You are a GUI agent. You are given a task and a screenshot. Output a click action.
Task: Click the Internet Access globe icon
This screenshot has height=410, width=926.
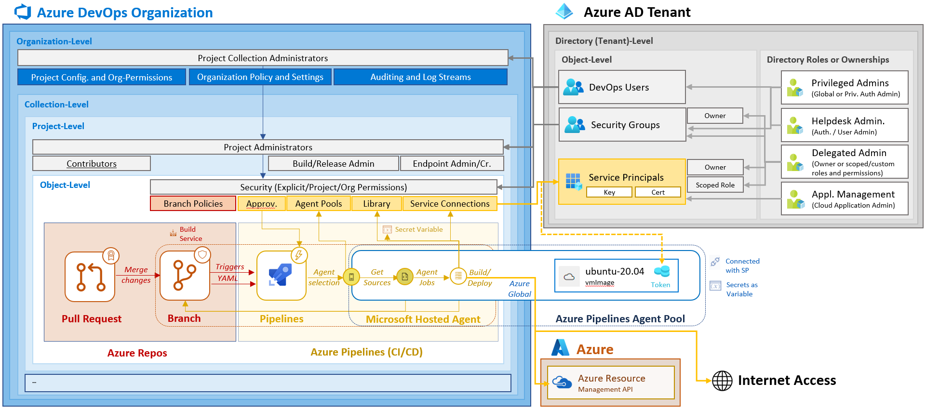[722, 381]
